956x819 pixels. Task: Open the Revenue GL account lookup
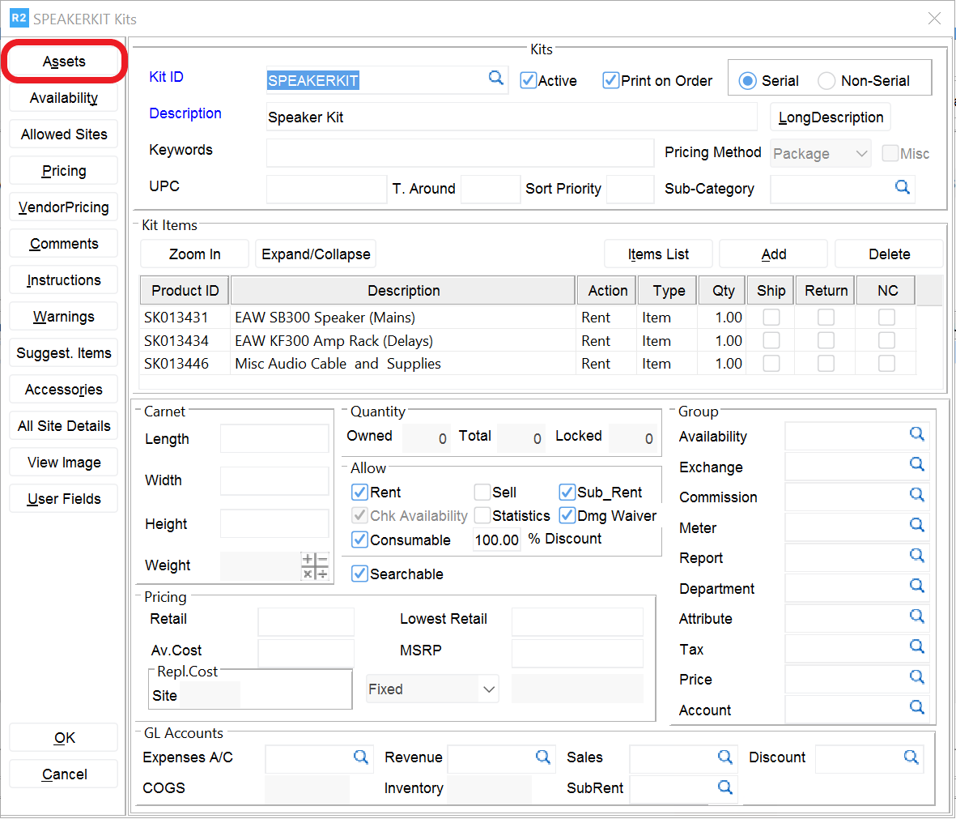[x=542, y=757]
